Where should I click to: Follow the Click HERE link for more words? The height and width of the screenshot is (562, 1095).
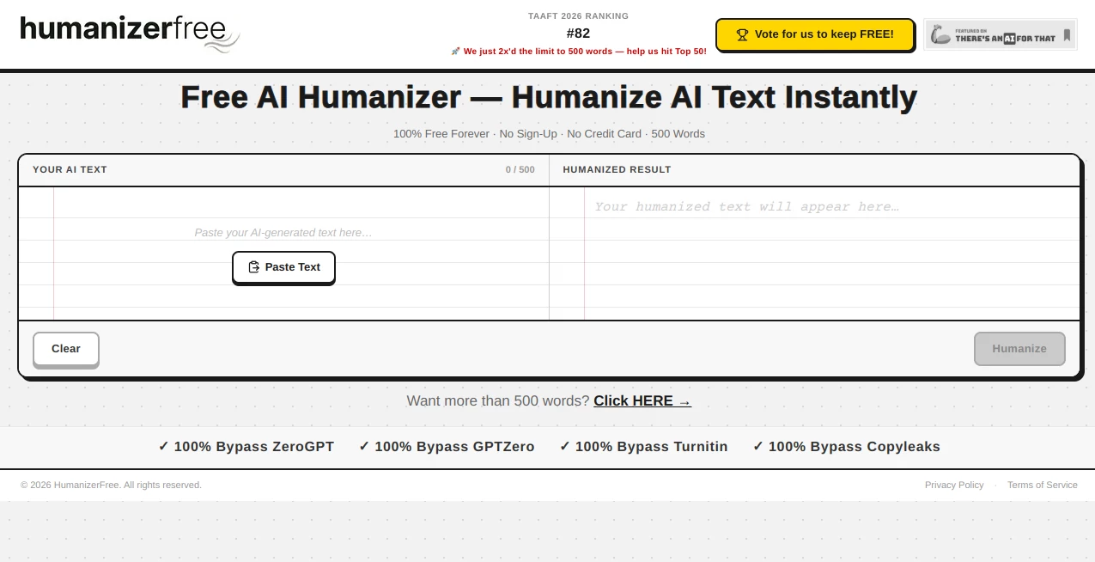click(642, 401)
